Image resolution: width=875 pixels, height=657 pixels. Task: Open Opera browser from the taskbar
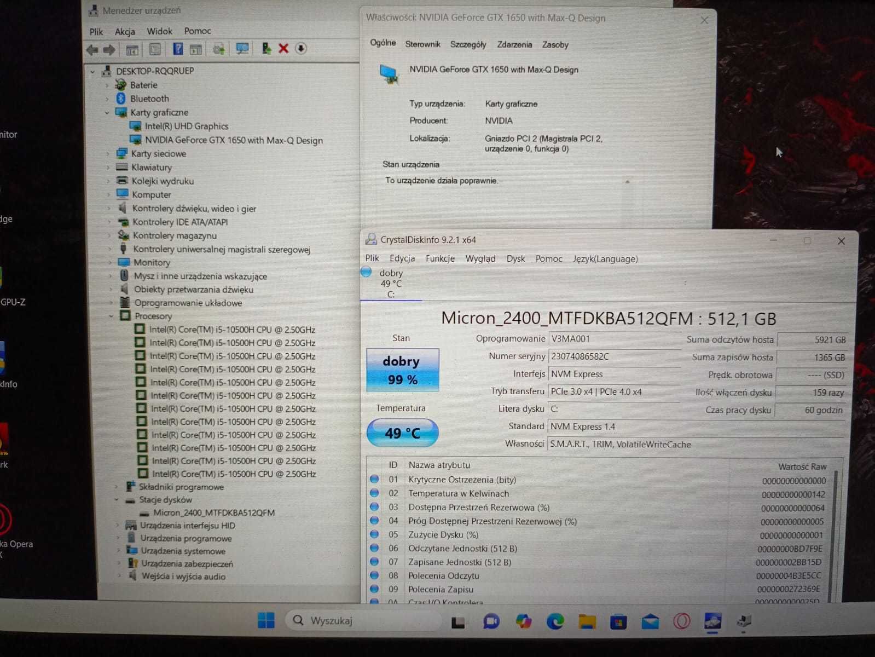pyautogui.click(x=681, y=621)
